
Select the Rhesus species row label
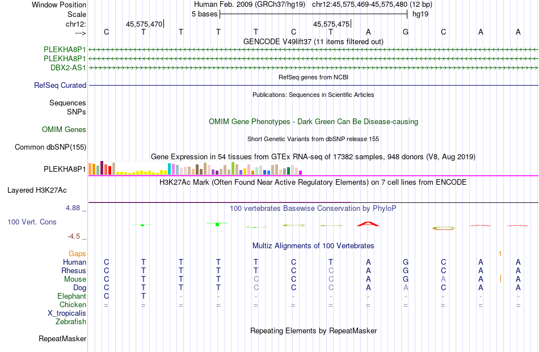(74, 270)
